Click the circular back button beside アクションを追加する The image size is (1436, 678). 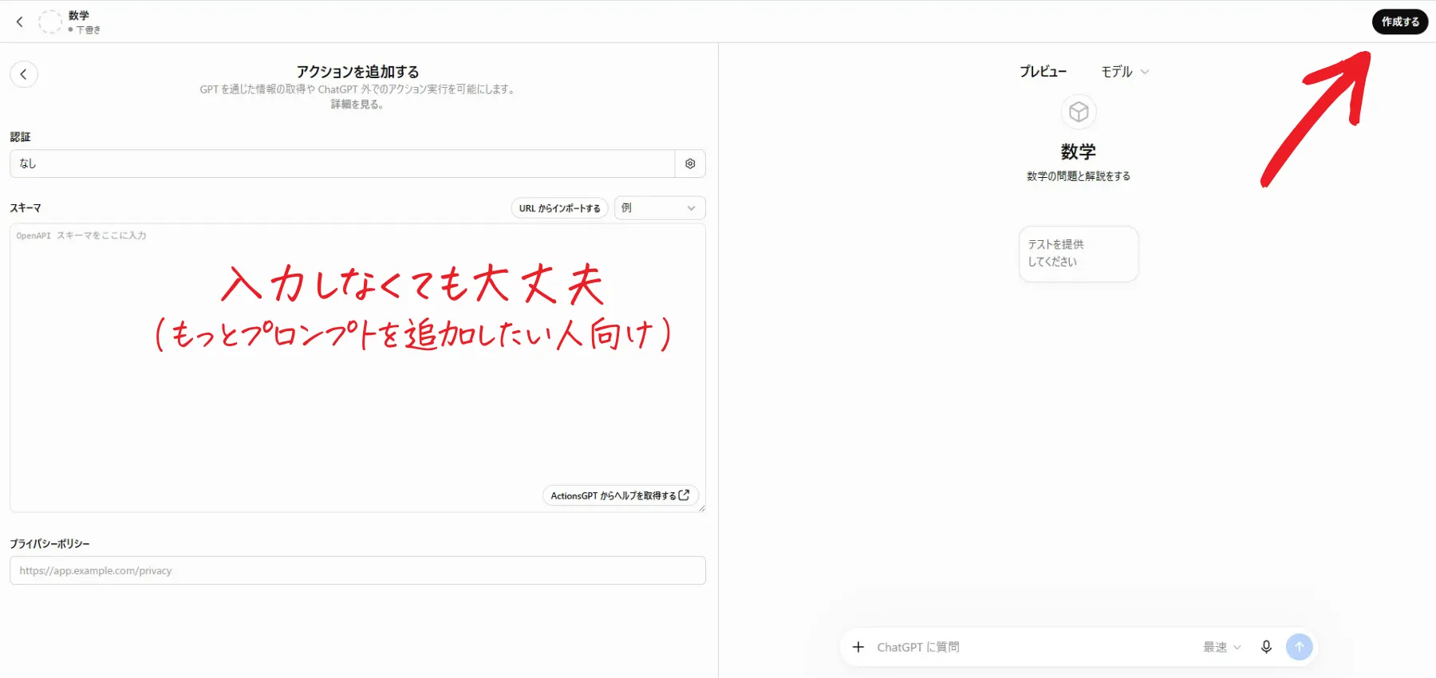pyautogui.click(x=24, y=74)
